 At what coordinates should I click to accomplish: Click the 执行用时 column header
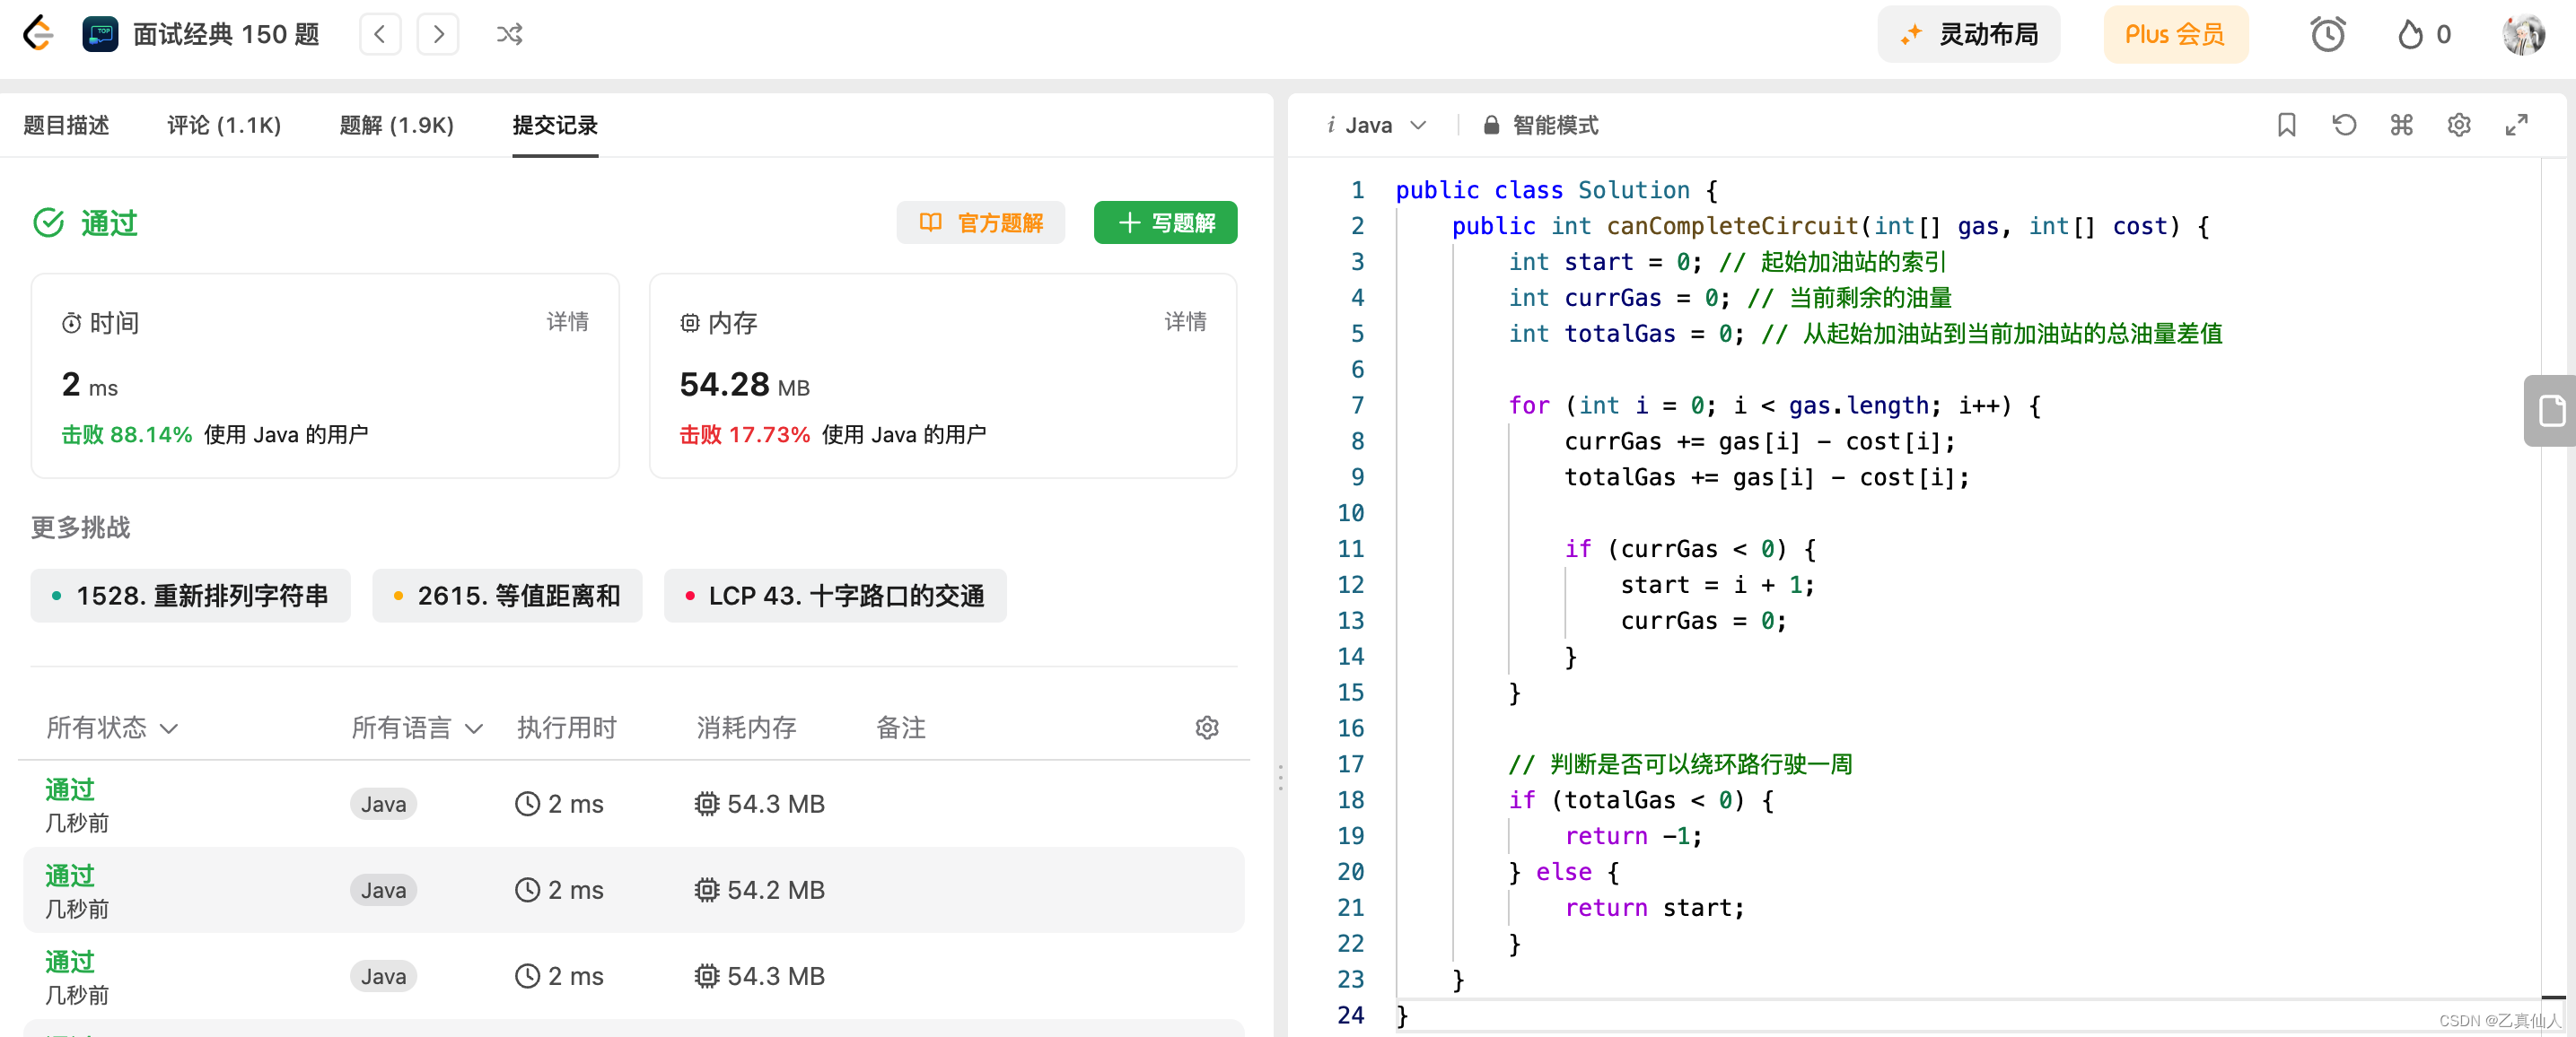pyautogui.click(x=566, y=728)
